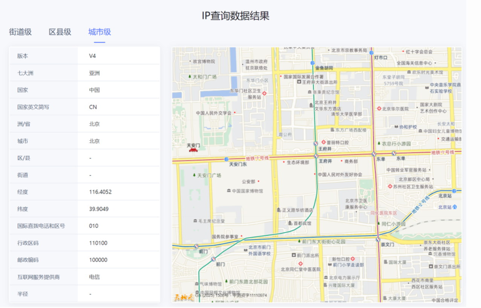The height and width of the screenshot is (308, 481).
Task: Click the 协和护校 school icon
Action: (396, 127)
